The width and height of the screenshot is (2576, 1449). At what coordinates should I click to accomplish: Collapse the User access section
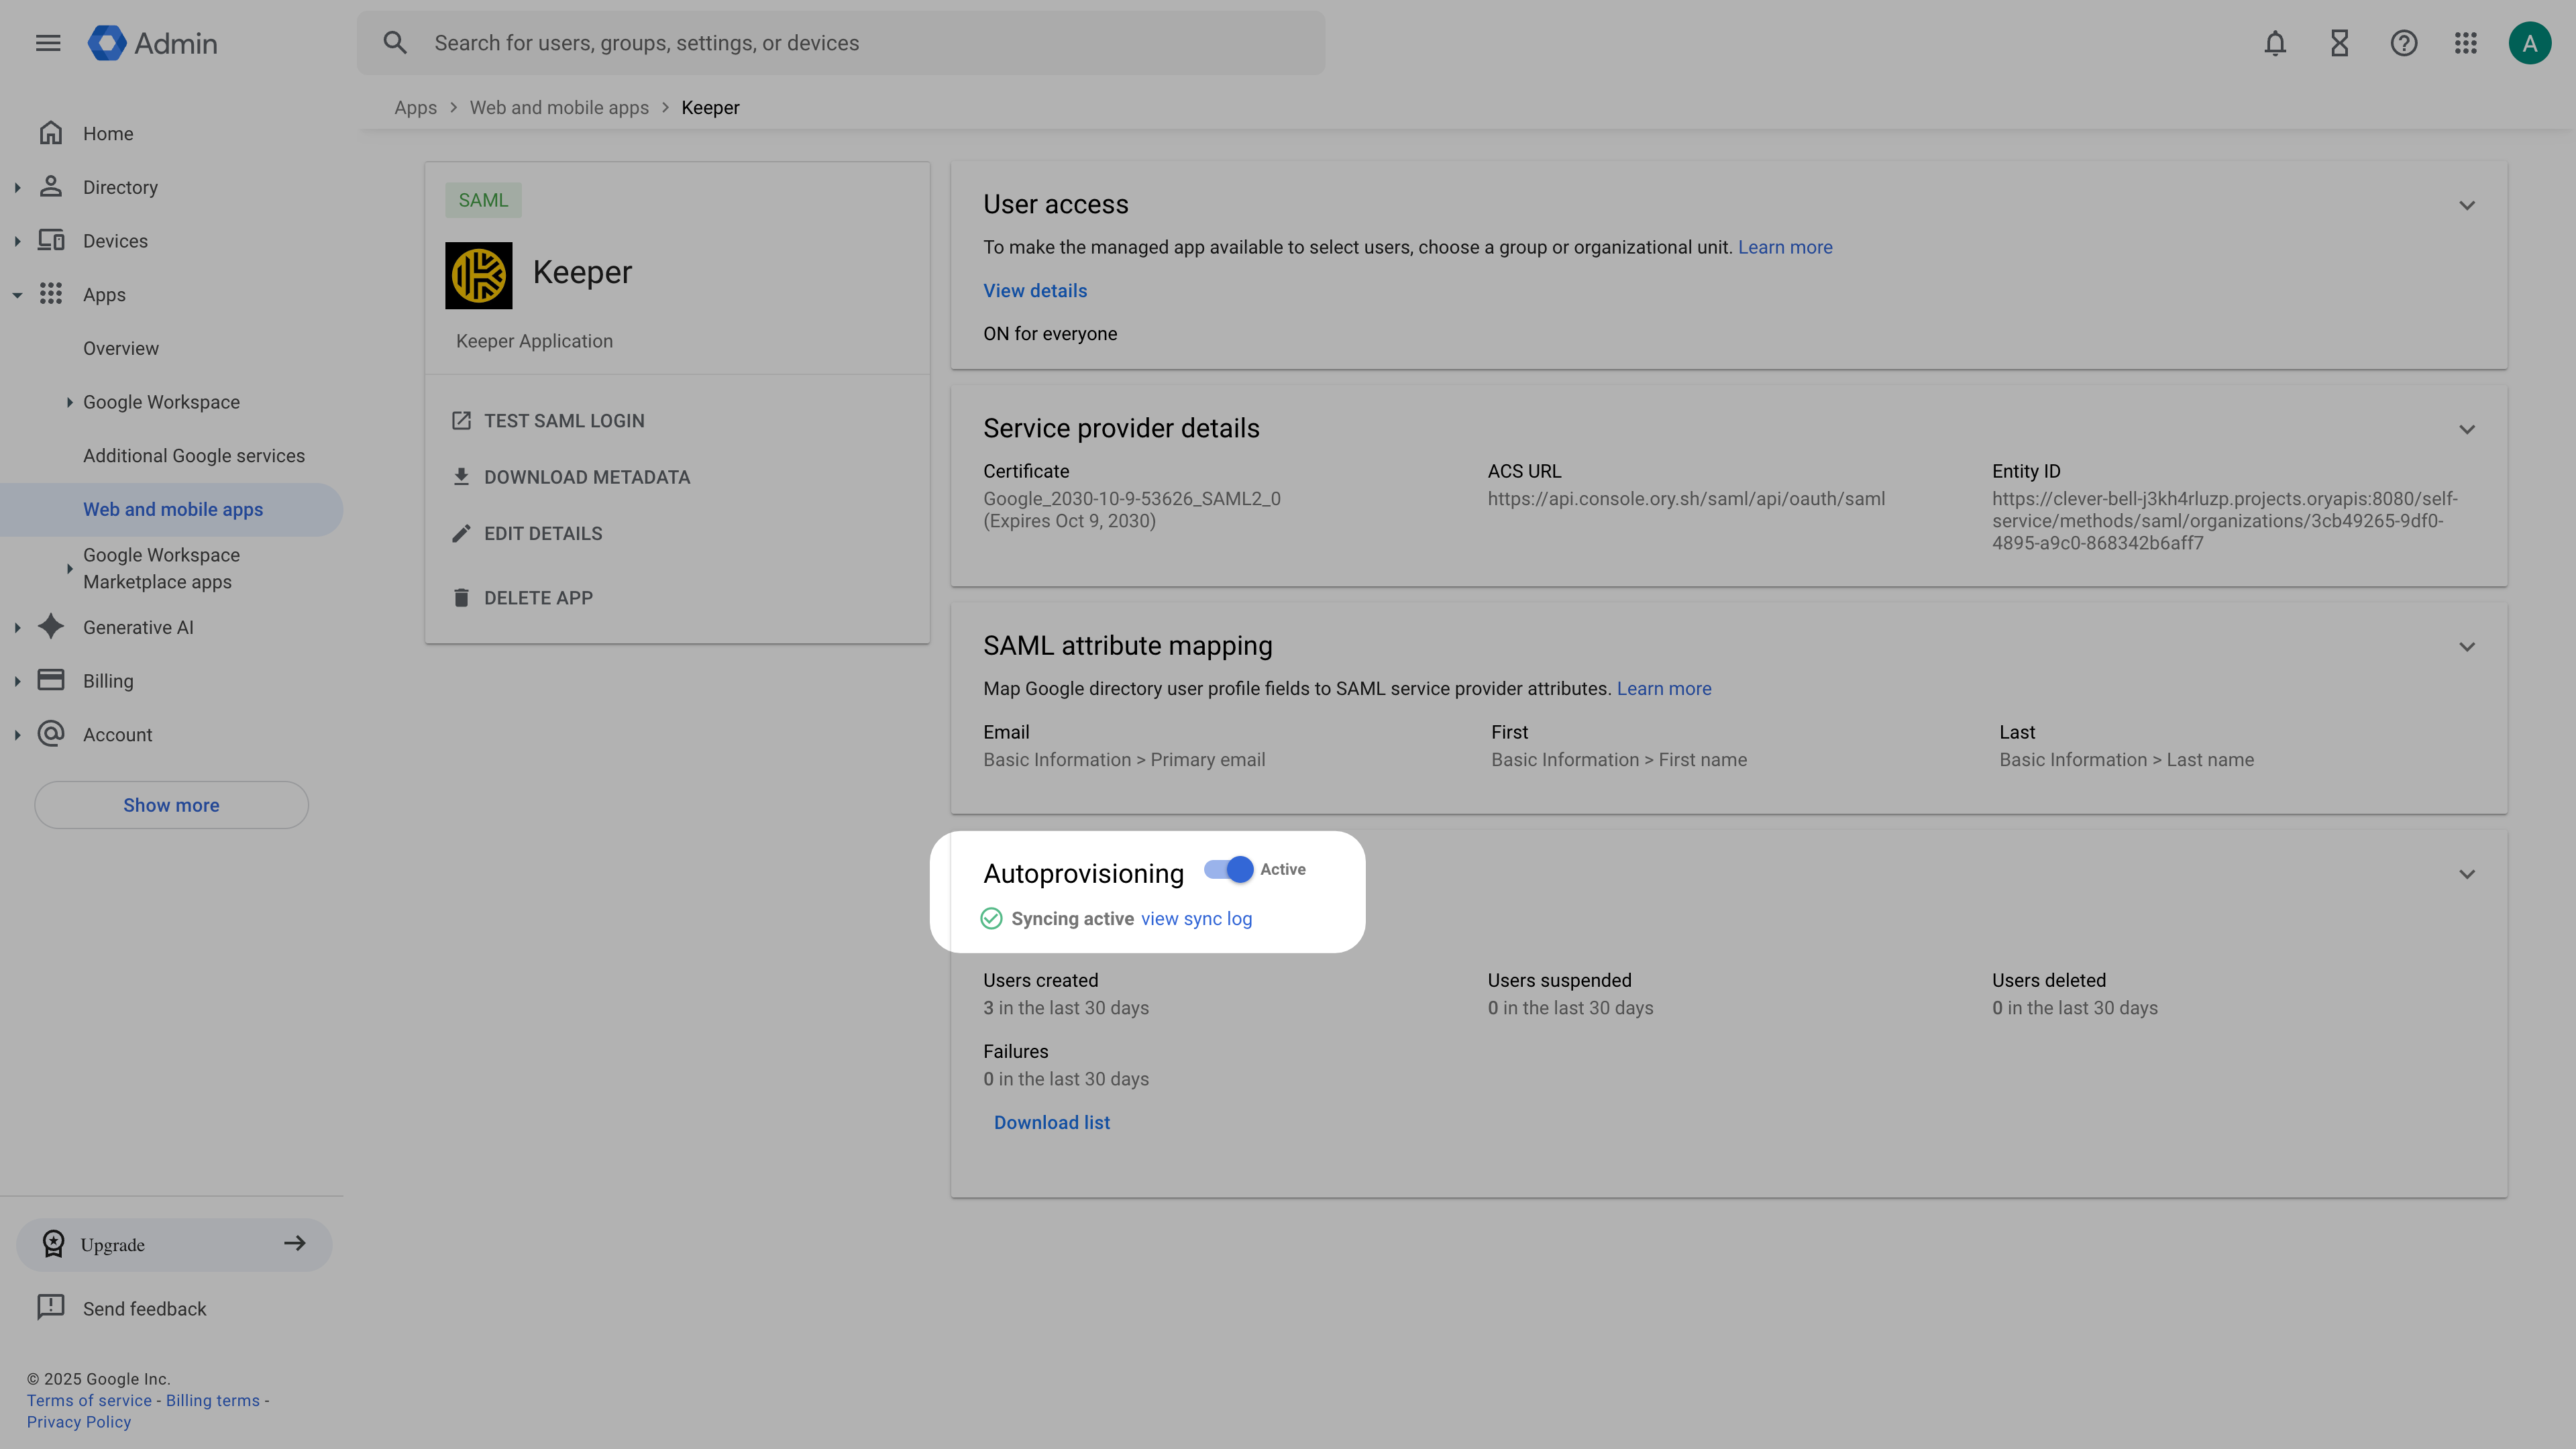2467,205
